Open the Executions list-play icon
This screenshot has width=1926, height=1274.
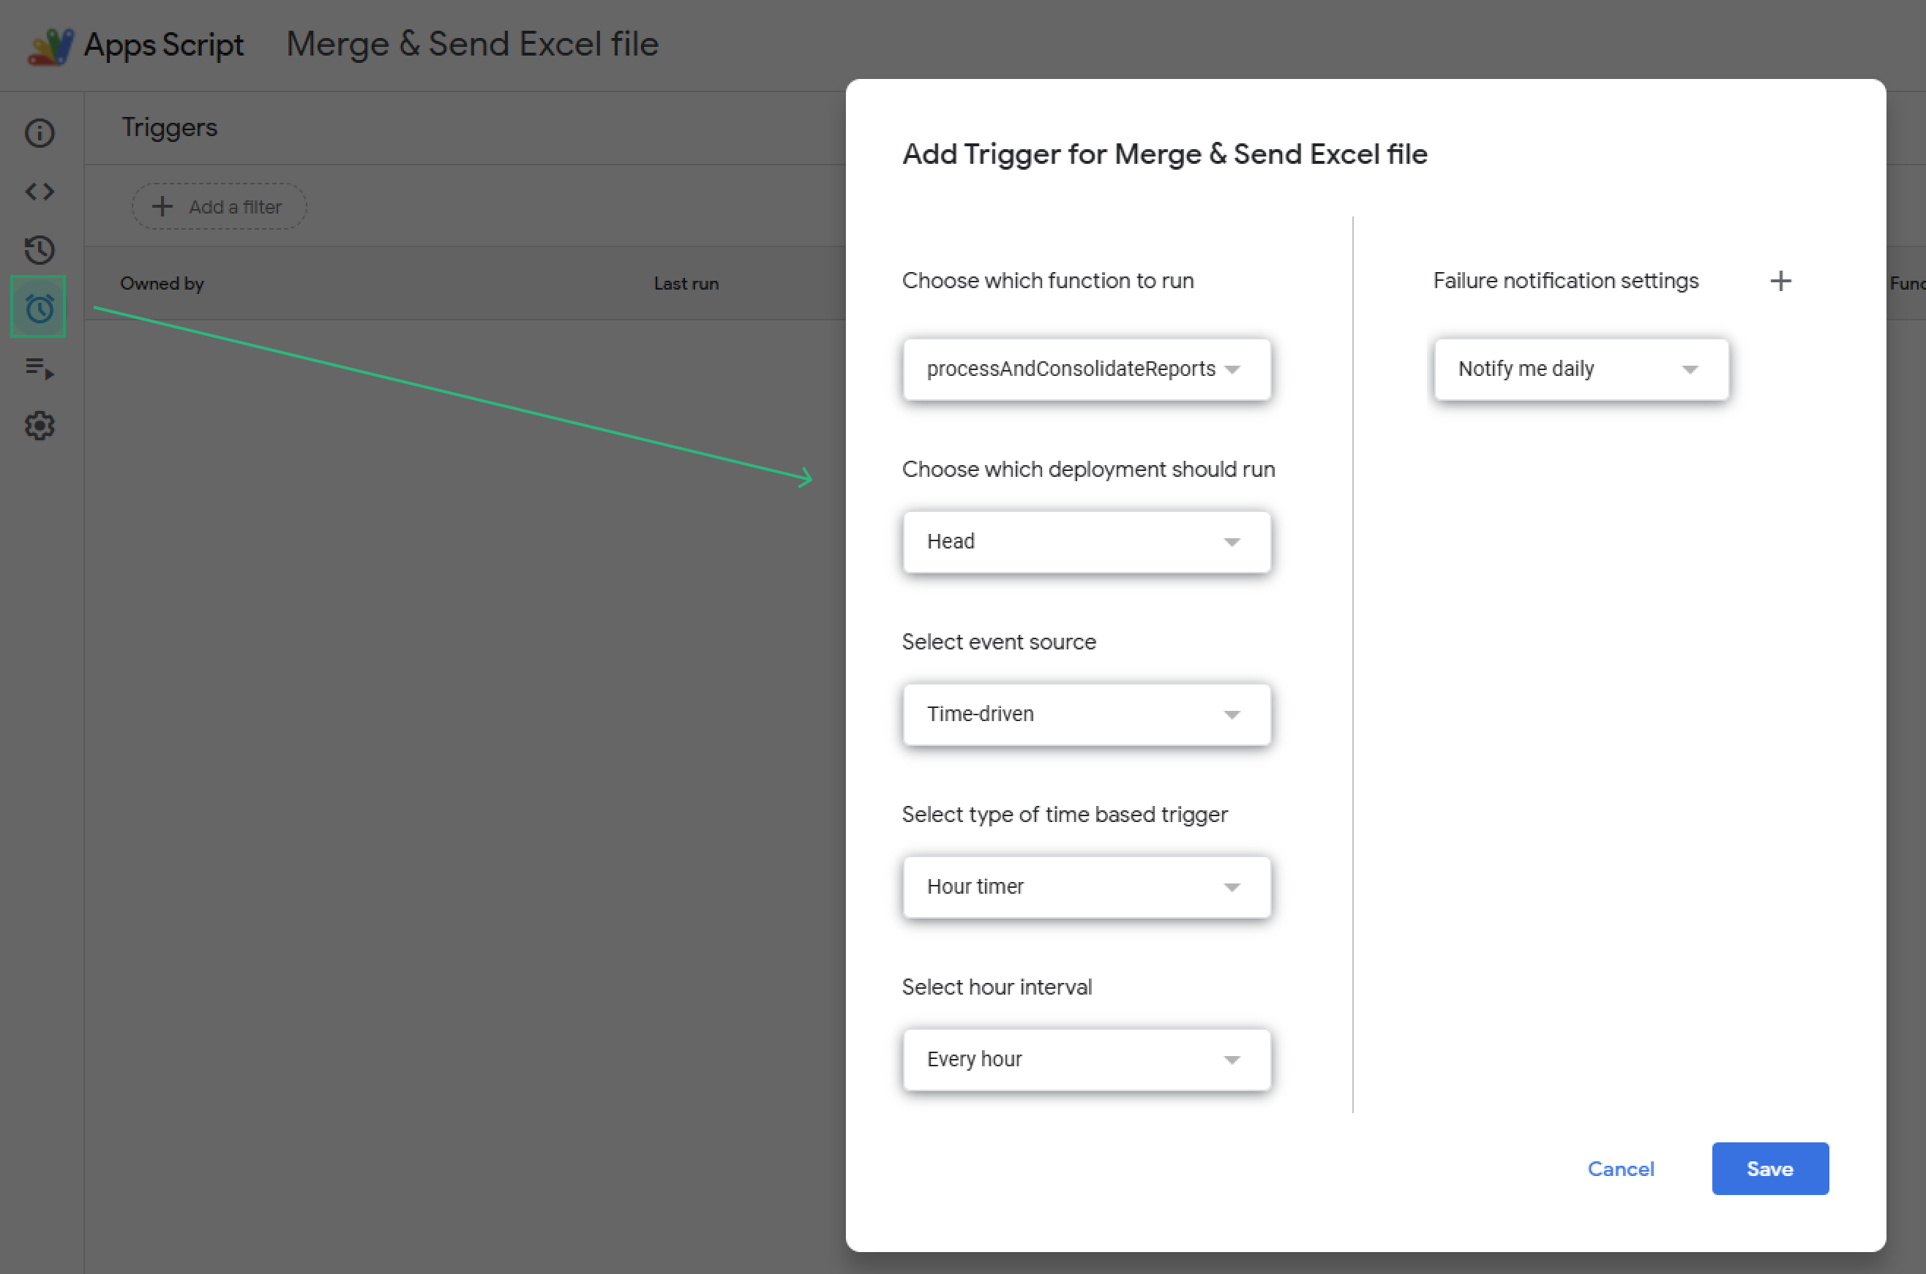tap(39, 368)
